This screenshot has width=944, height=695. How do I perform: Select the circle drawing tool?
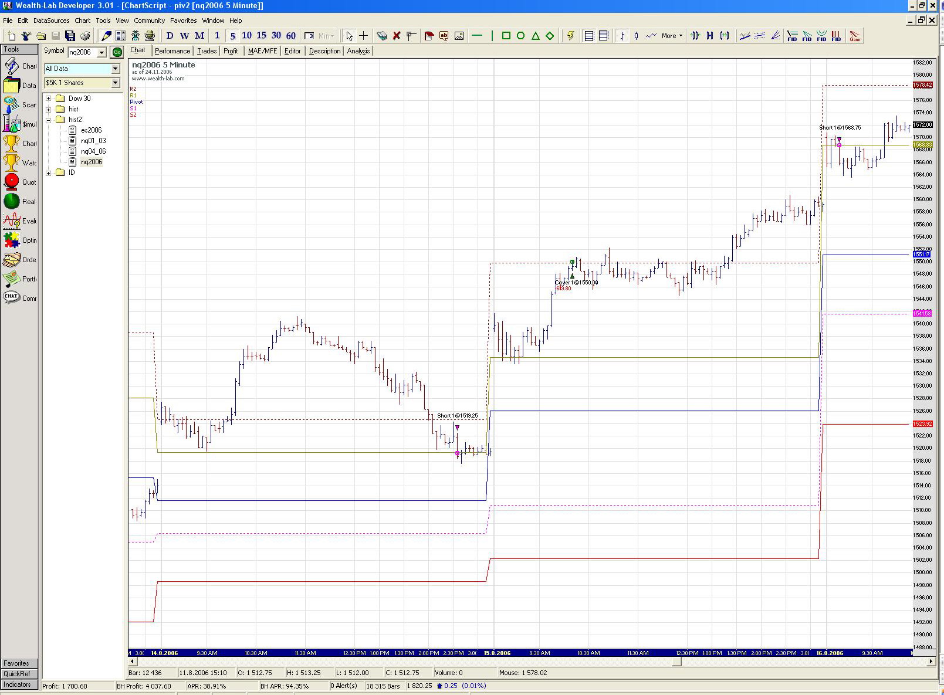pyautogui.click(x=520, y=36)
